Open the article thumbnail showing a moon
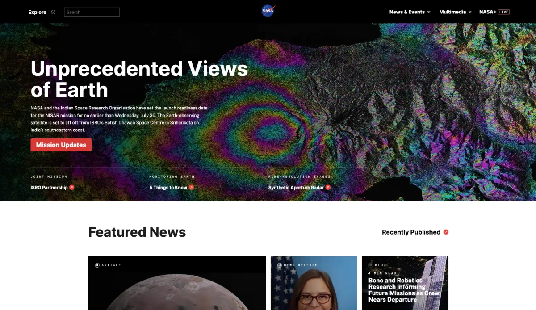The image size is (536, 310). pos(177,283)
